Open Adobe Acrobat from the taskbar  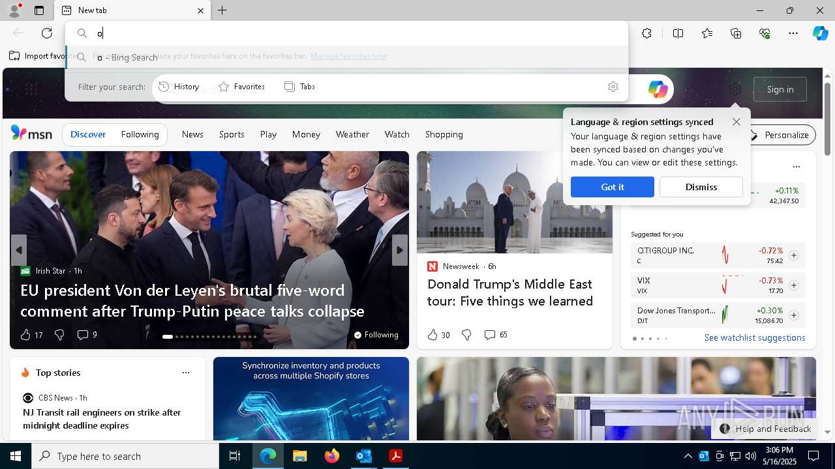395,456
